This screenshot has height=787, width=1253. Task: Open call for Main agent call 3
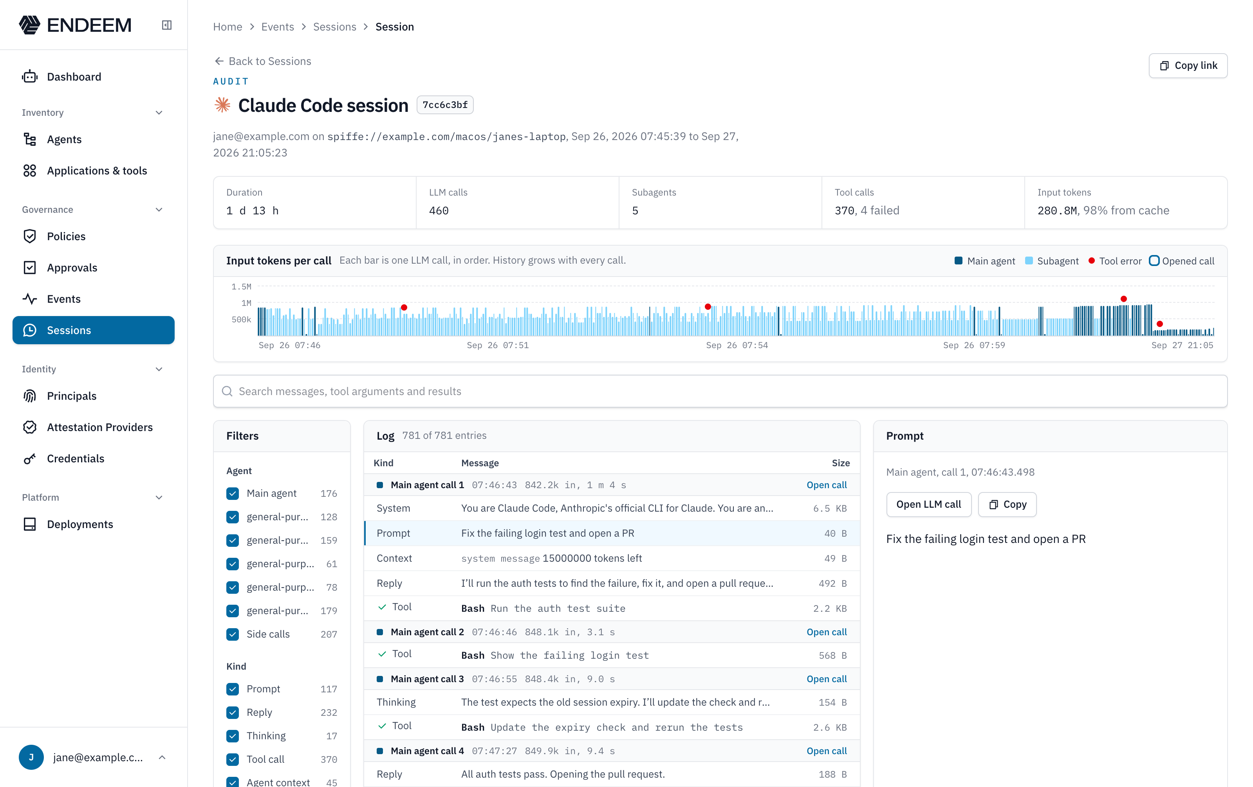(826, 678)
